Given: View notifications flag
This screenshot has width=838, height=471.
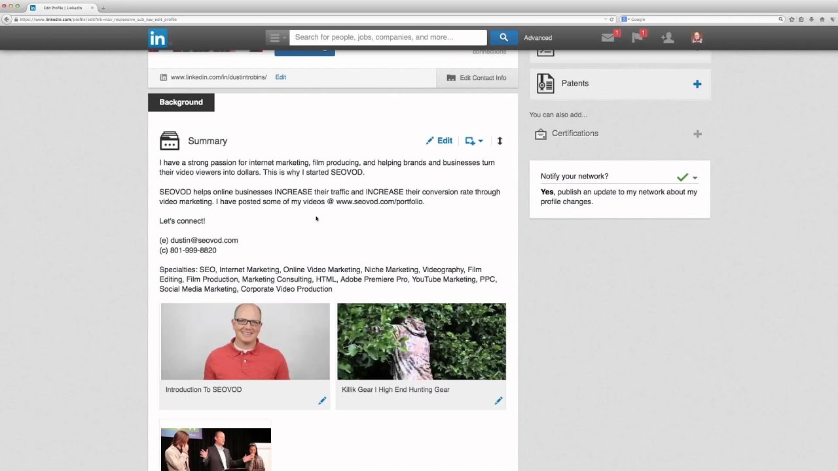Looking at the screenshot, I should (x=637, y=38).
